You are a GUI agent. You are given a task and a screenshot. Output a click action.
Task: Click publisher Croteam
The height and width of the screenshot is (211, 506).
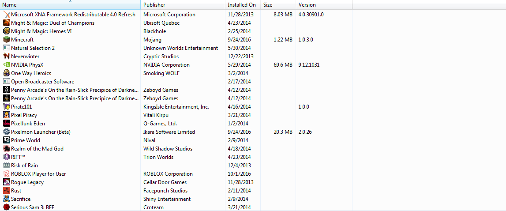153,207
